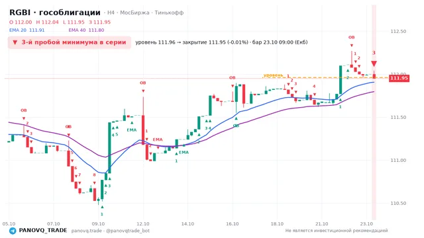Click the 'H4 · МосБиржа · Тинькофф' subtitle
Image resolution: width=424 pixels, height=238 pixels.
tap(146, 13)
